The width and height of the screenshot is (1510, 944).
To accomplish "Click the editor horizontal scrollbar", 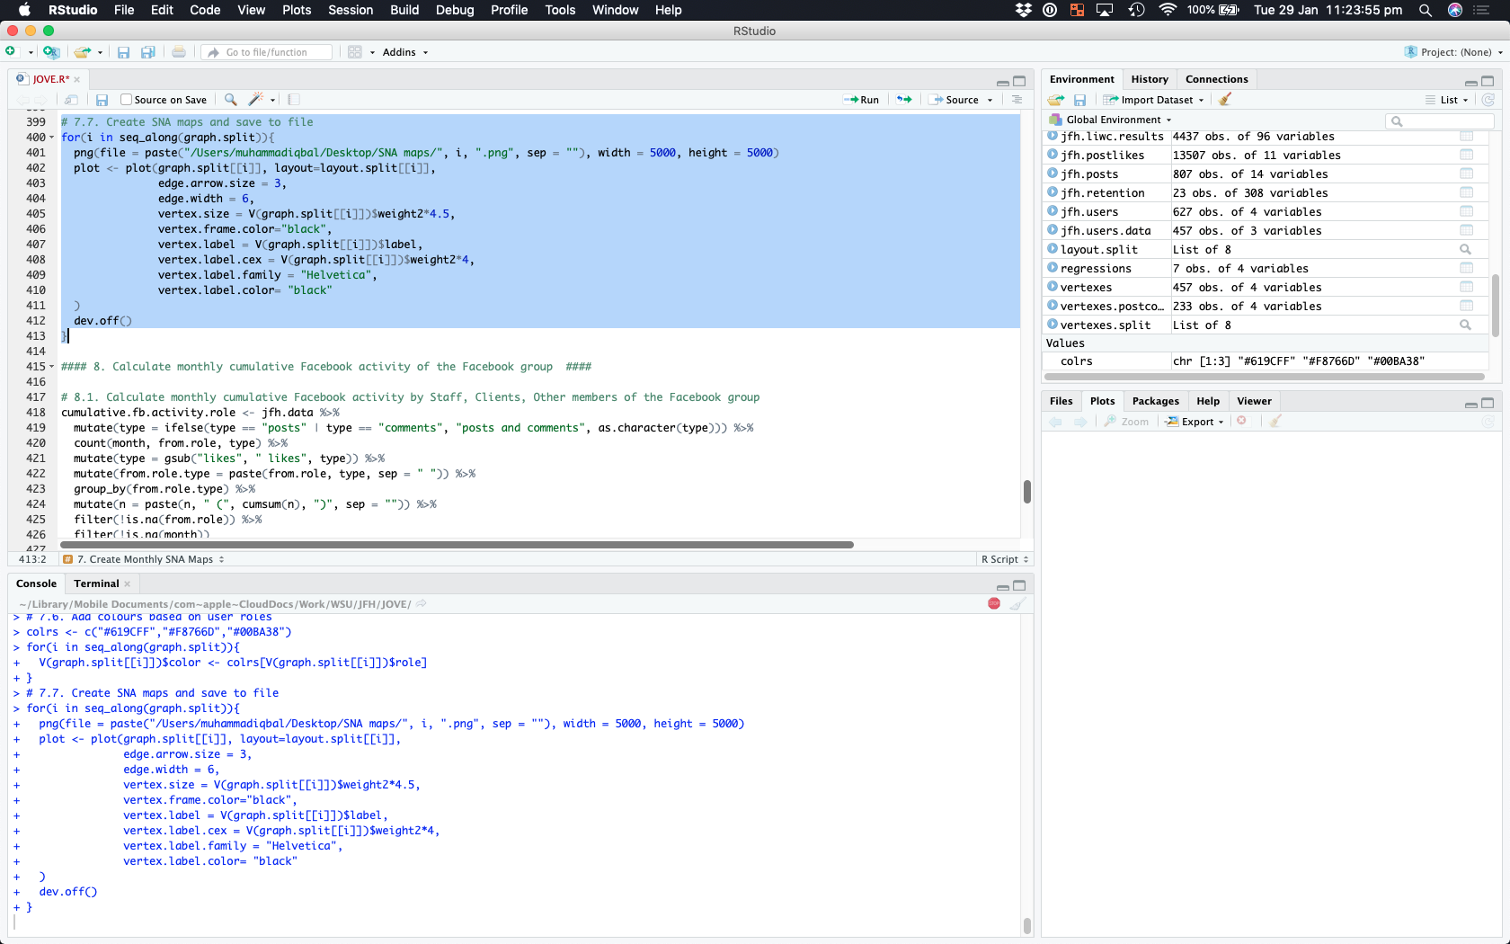I will tap(457, 545).
